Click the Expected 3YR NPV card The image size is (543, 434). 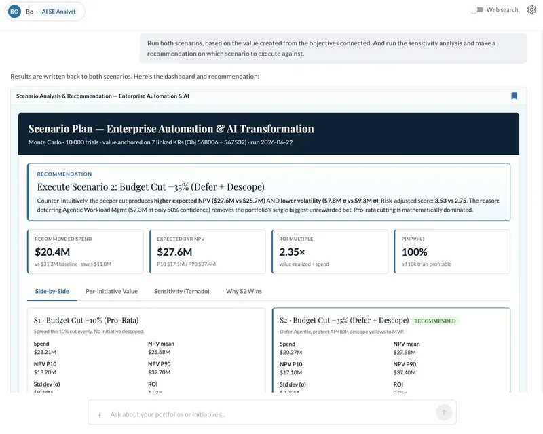(x=208, y=252)
